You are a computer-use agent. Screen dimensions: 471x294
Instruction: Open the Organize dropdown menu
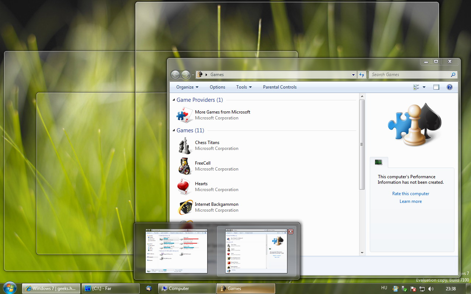click(x=187, y=87)
